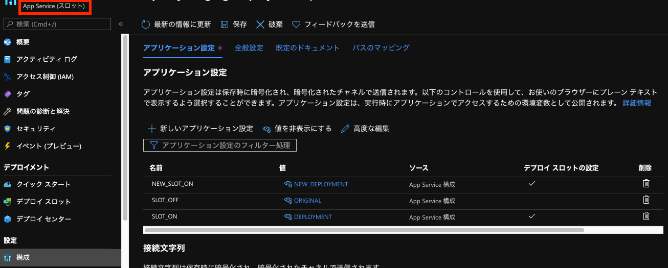Click the ソース column header

(x=418, y=168)
